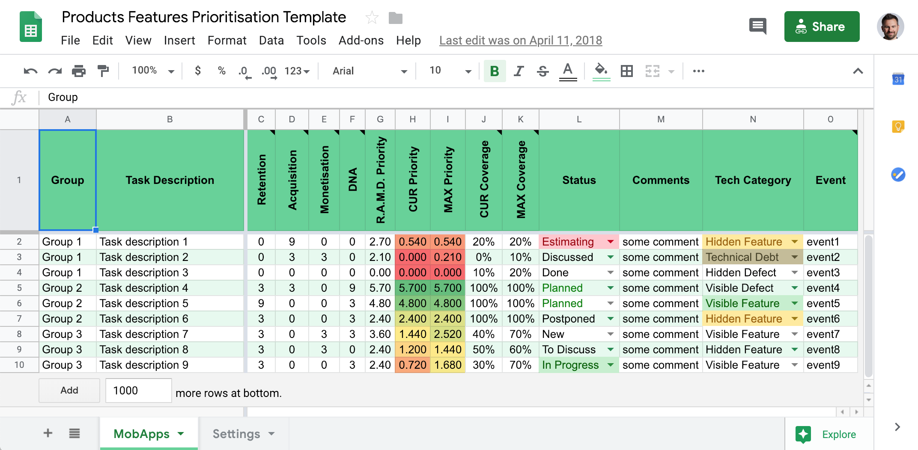
Task: Open Google Keep in the side panel
Action: pos(898,127)
